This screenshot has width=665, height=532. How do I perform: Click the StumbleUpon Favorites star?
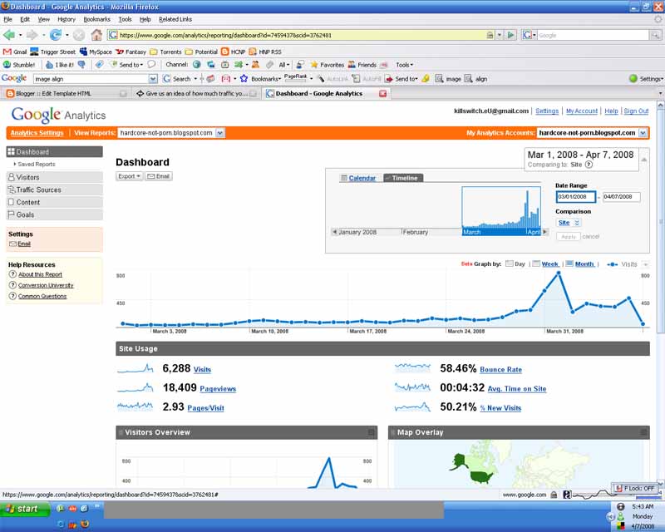327,65
